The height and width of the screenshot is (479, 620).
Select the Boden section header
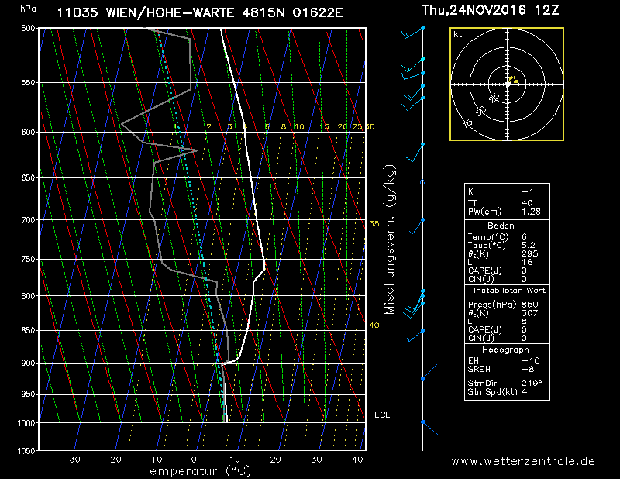click(x=507, y=224)
